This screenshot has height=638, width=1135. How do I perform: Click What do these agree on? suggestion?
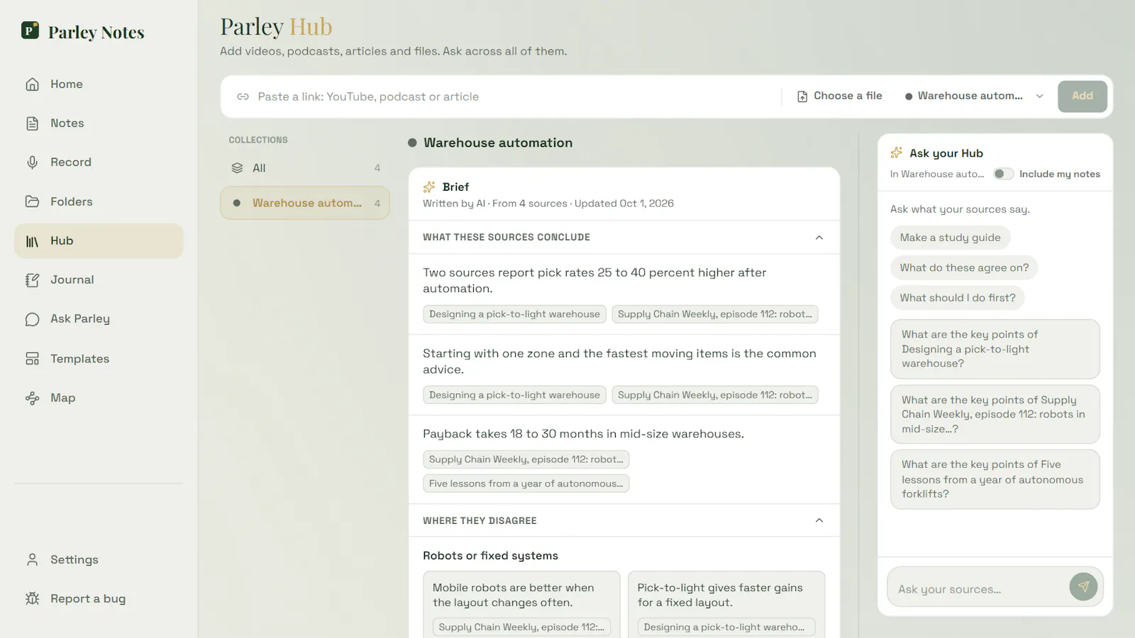pyautogui.click(x=964, y=267)
